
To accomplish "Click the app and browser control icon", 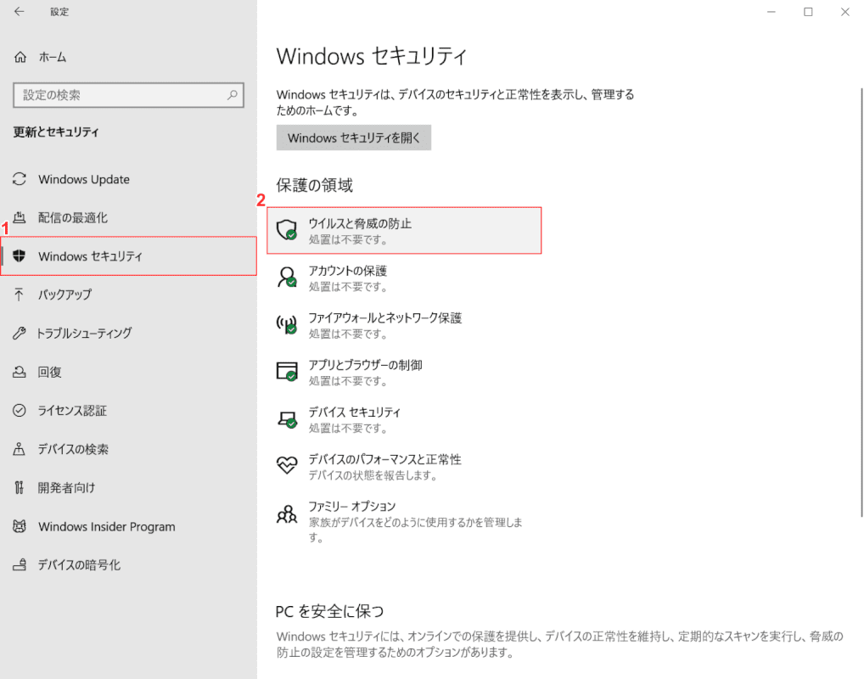I will [x=287, y=372].
